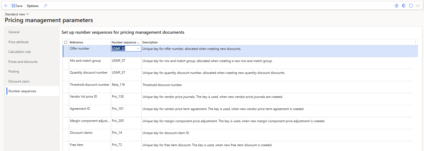Click the Pric_205 sequence code

(118, 121)
